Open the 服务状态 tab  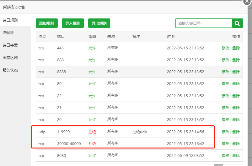coord(10,70)
